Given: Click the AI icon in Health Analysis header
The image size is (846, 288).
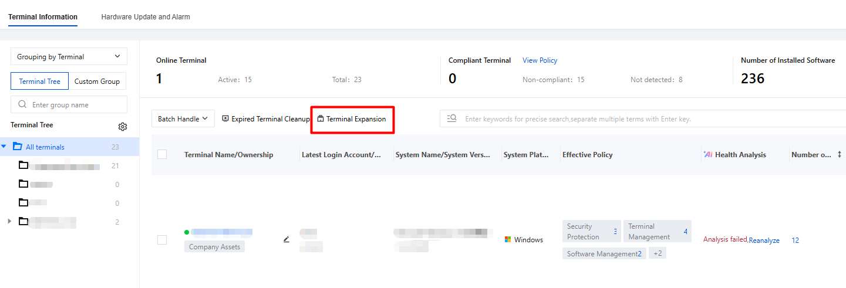Looking at the screenshot, I should click(x=707, y=154).
